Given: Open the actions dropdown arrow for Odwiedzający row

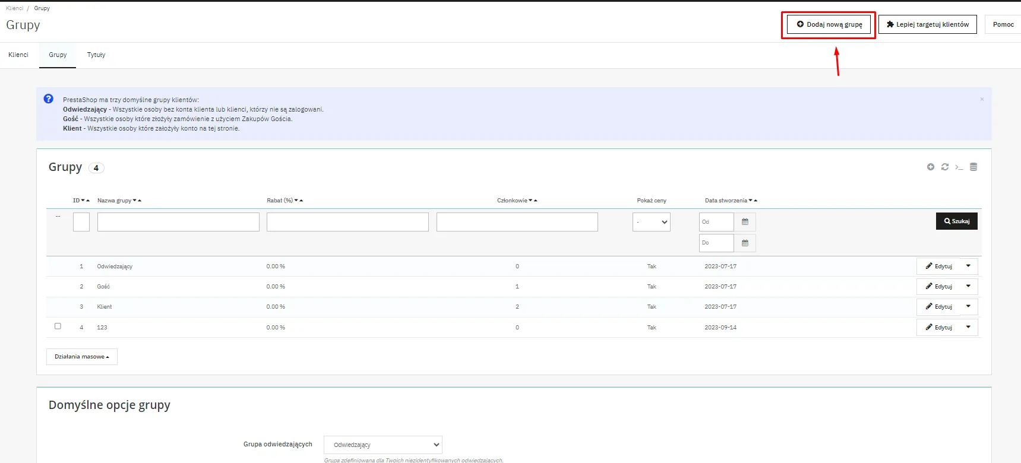Looking at the screenshot, I should tap(968, 266).
